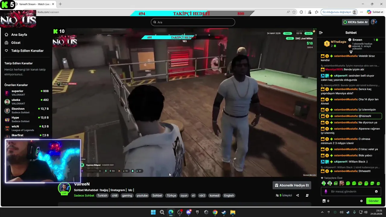Open the emoji picker in chat box
The image size is (386, 217).
[376, 191]
